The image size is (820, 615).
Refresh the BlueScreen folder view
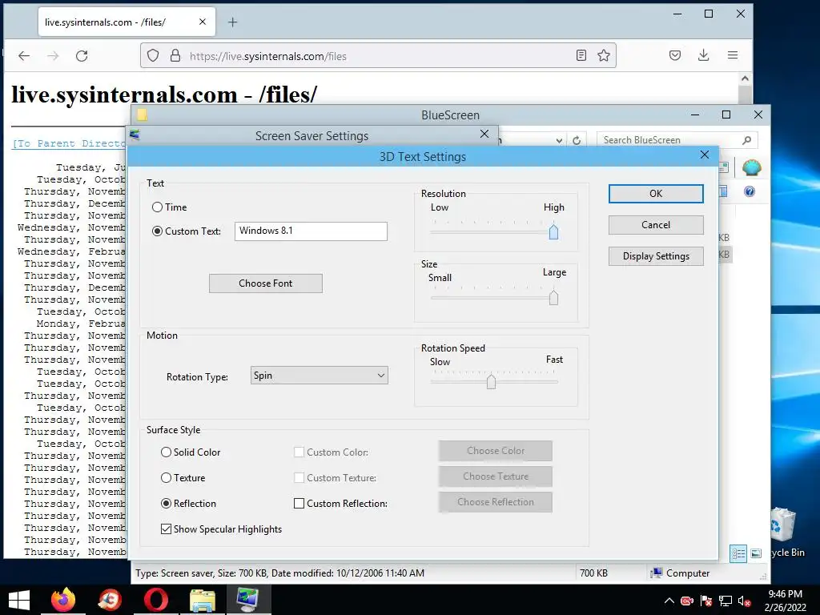[577, 140]
